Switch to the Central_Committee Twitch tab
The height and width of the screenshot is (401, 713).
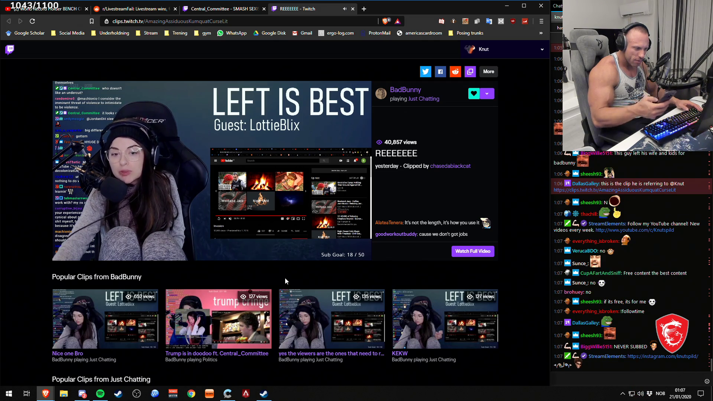click(224, 9)
